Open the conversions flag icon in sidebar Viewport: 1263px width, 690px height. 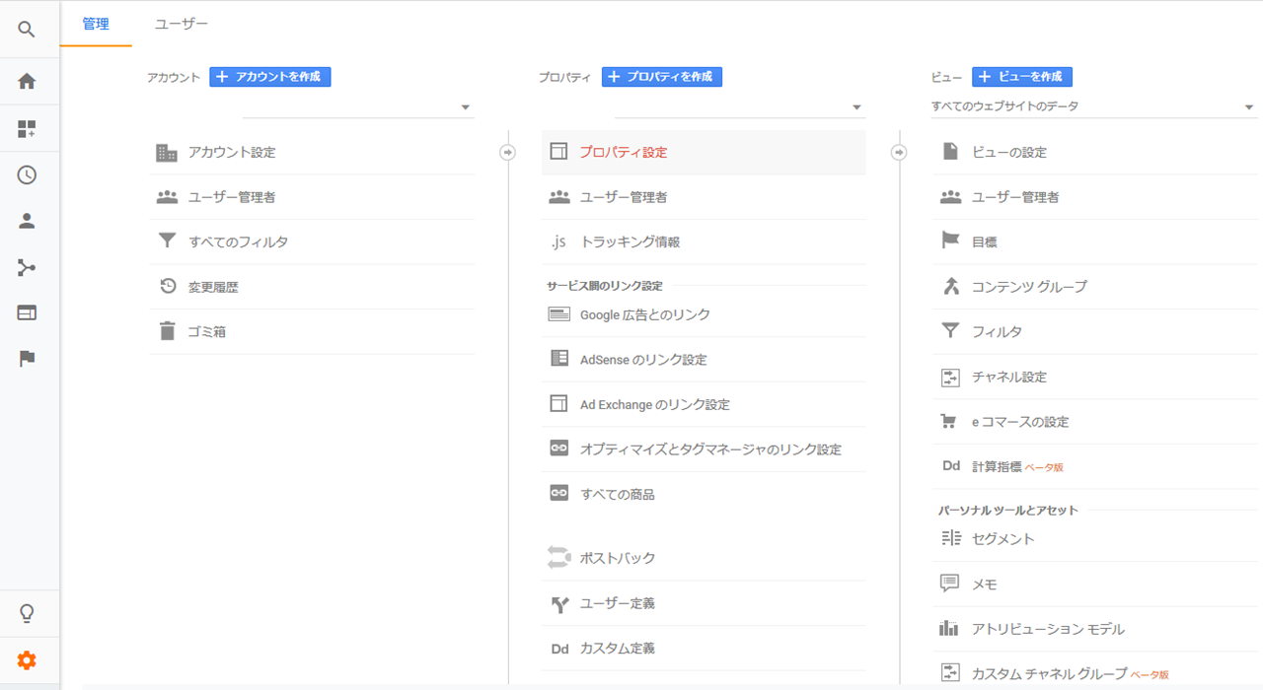click(27, 359)
